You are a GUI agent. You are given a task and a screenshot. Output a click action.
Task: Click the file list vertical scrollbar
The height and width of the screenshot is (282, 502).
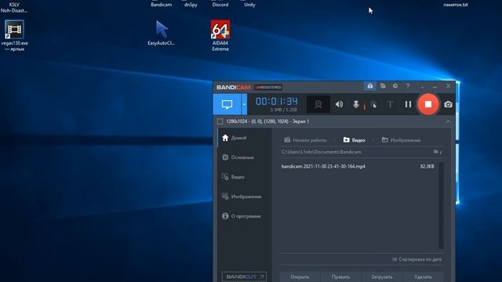(x=441, y=205)
